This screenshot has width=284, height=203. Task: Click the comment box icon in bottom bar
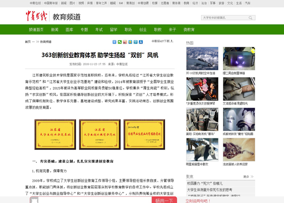pyautogui.click(x=34, y=200)
